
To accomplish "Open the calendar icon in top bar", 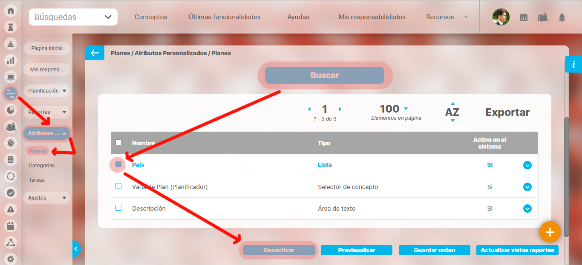I will [524, 17].
